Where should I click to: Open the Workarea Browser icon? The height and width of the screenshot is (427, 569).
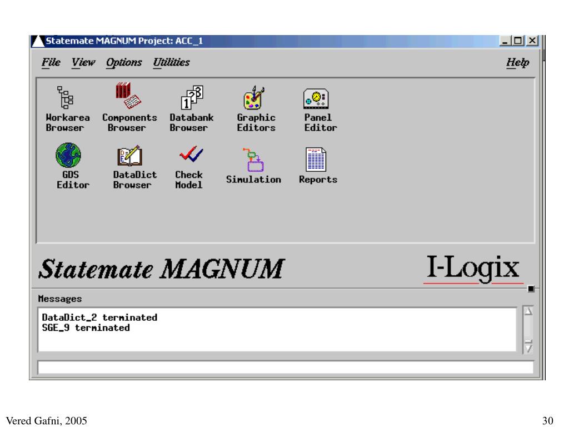(66, 98)
